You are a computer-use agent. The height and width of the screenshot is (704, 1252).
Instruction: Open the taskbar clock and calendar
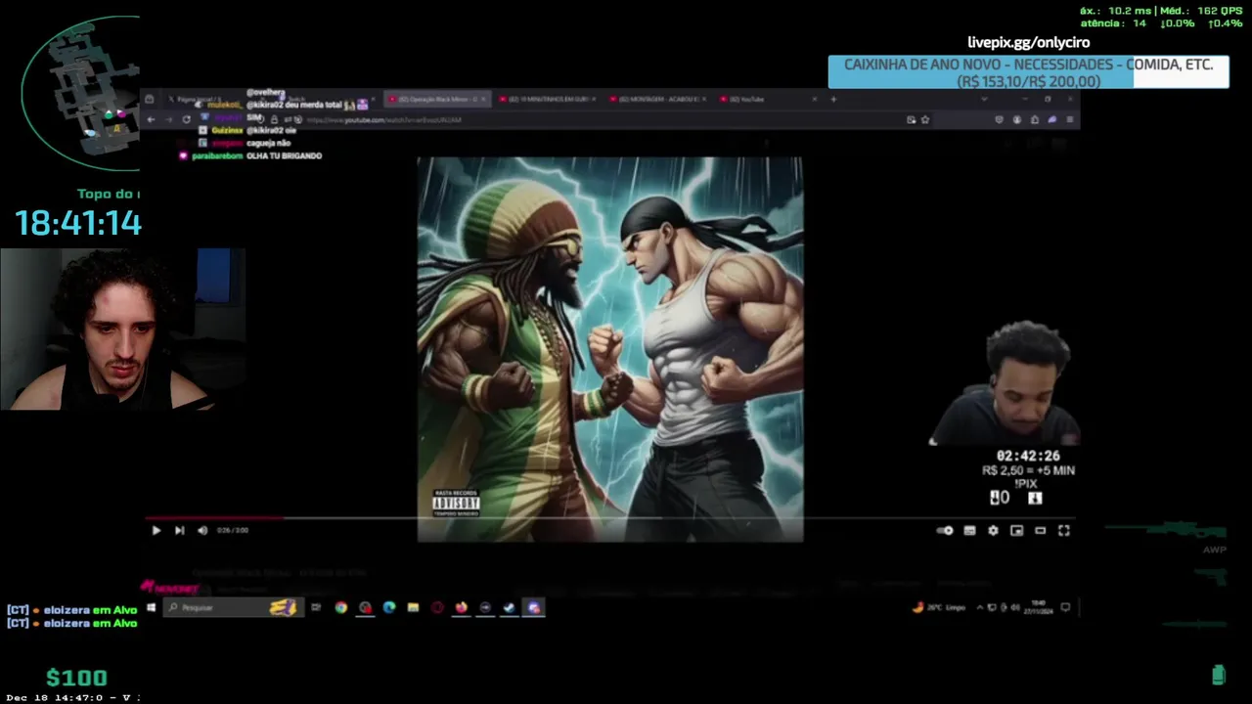click(x=1038, y=607)
